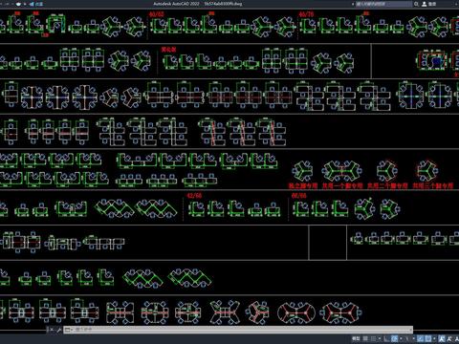Click the annotation scale icon

click(442, 338)
